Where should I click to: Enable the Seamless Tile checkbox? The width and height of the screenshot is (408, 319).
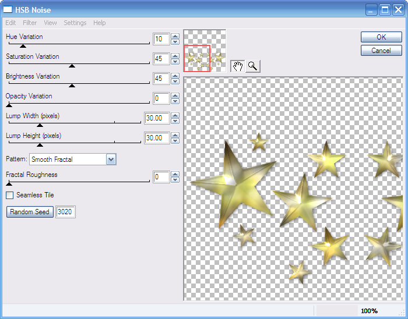10,195
